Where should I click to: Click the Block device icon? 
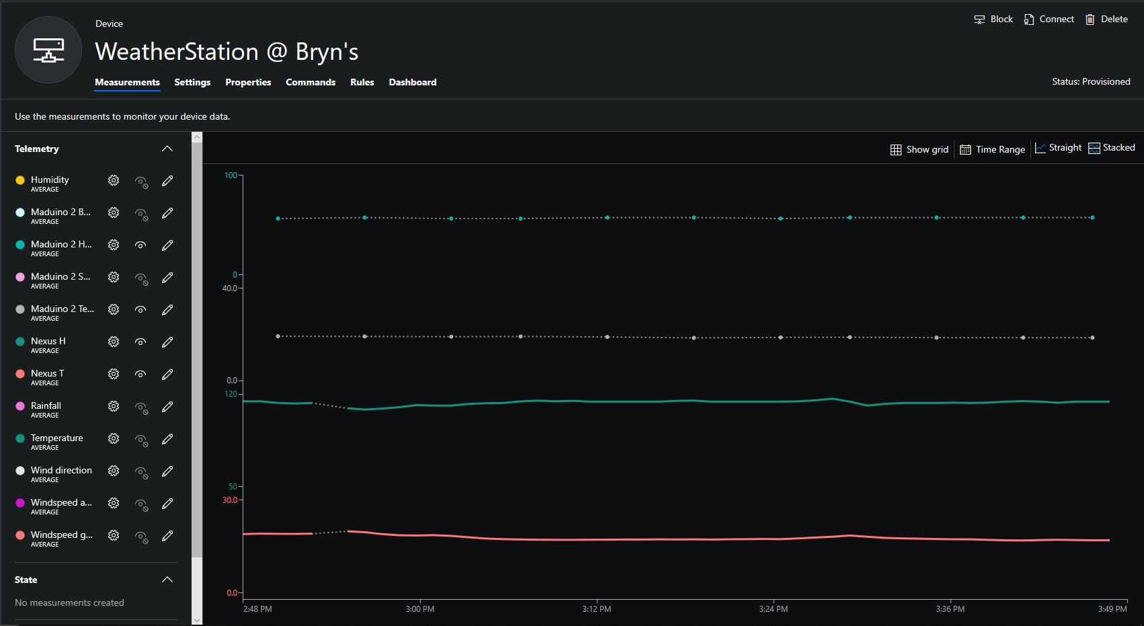point(979,19)
